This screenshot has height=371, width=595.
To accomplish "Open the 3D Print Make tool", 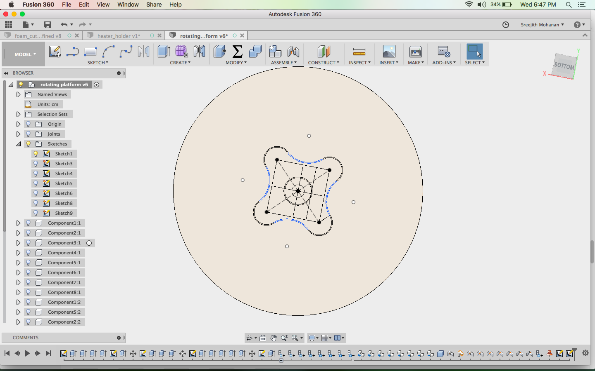I will [x=415, y=52].
